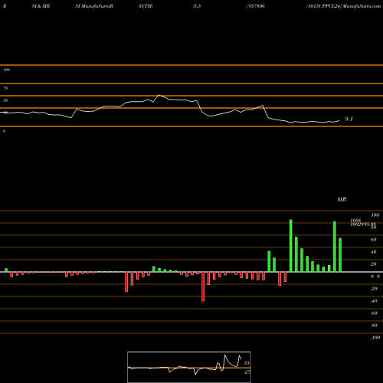Viewport: 383px width, 383px height.
Task: Click the mini overview chart thumbnail
Action: point(189,367)
